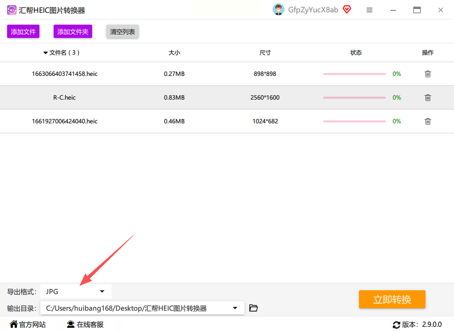Screen dimensions: 454x332
Task: Click the 状态 column header
Action: click(x=356, y=53)
